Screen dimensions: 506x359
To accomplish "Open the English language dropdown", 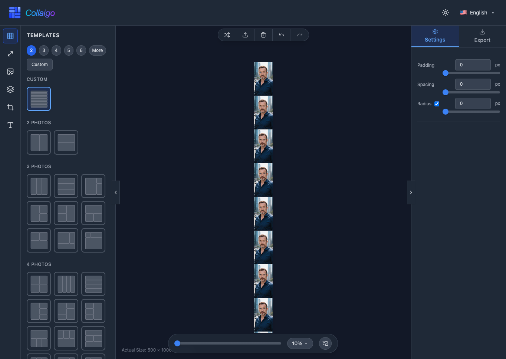I will (477, 13).
